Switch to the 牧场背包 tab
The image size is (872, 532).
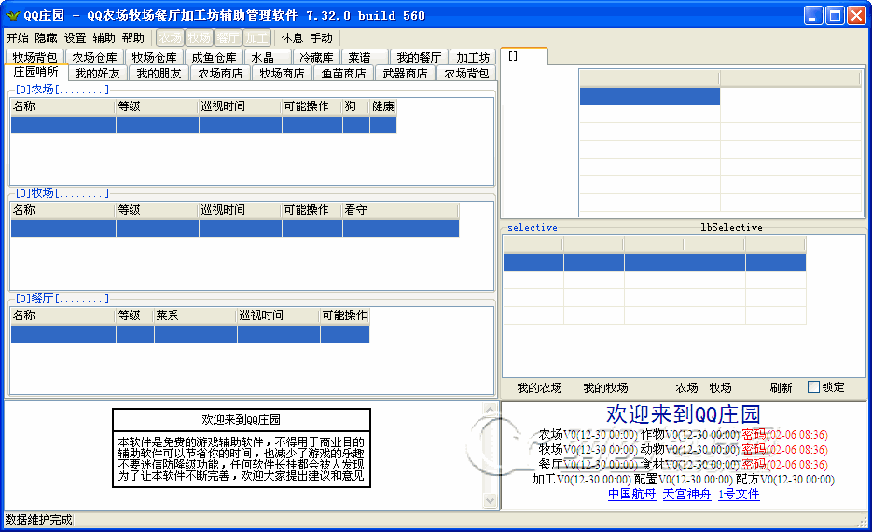coord(35,57)
